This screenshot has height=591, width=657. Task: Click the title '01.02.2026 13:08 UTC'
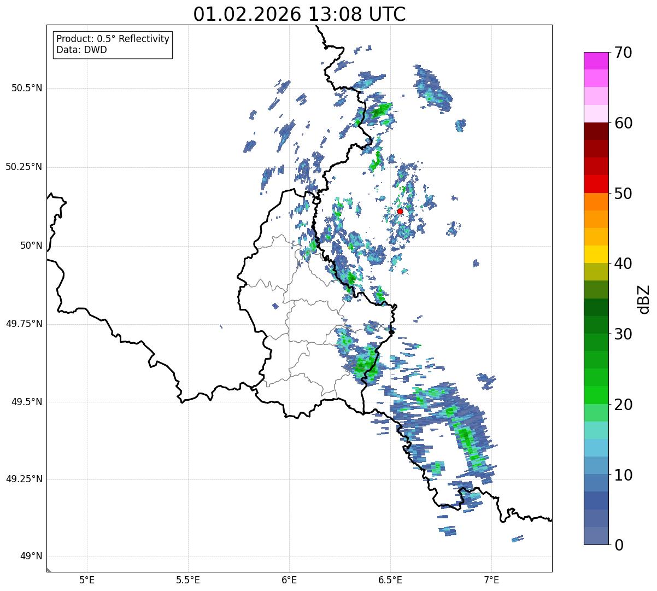[300, 14]
